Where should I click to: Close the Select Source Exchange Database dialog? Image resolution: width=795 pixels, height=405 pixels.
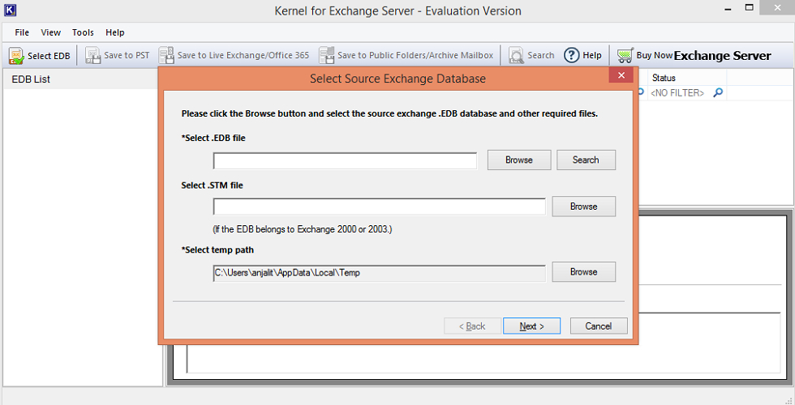tap(621, 75)
